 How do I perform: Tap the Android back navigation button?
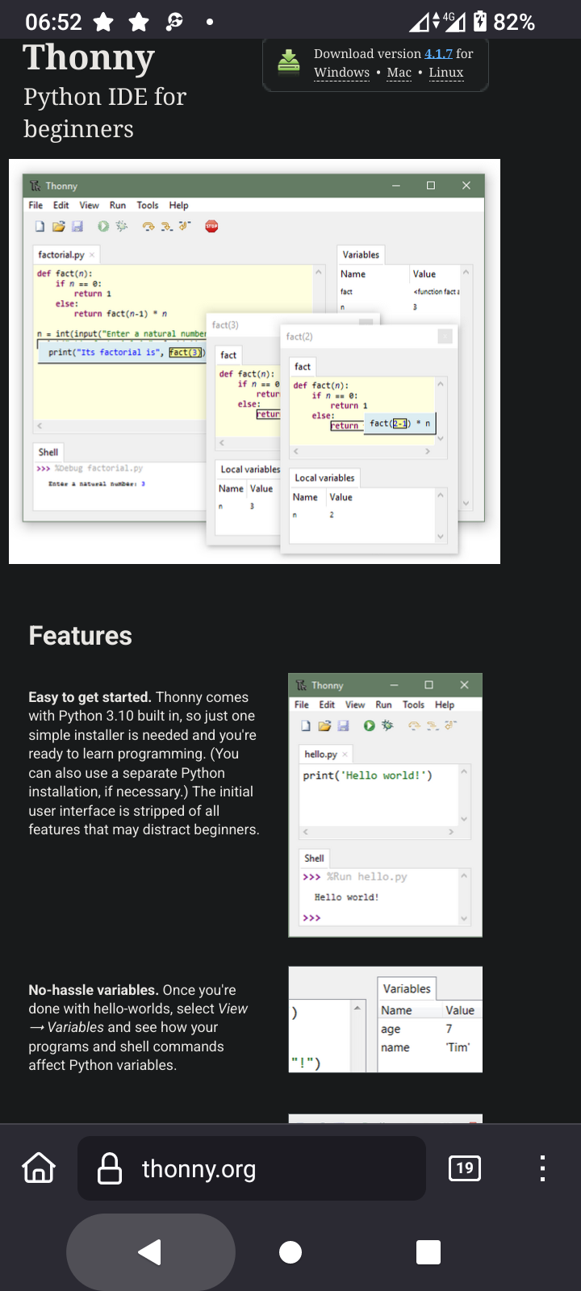click(x=150, y=1252)
